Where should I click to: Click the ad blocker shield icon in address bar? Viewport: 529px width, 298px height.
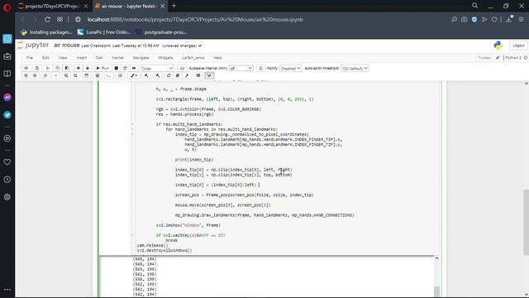[x=474, y=20]
